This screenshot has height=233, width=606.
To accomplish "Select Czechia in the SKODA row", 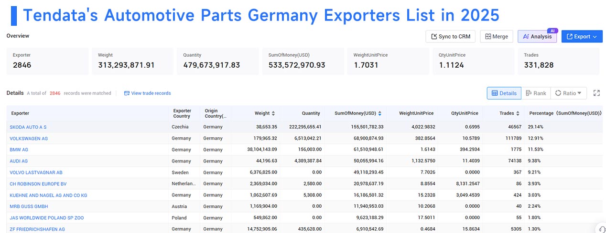I will click(x=180, y=127).
